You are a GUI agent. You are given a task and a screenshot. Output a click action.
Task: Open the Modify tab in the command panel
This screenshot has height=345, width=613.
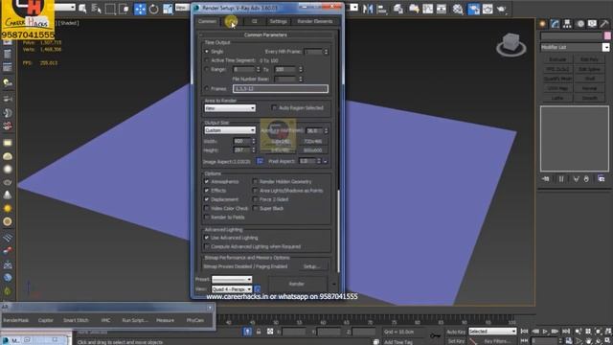pos(555,24)
